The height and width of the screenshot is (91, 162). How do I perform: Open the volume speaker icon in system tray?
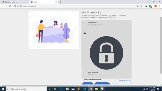[x=147, y=89]
